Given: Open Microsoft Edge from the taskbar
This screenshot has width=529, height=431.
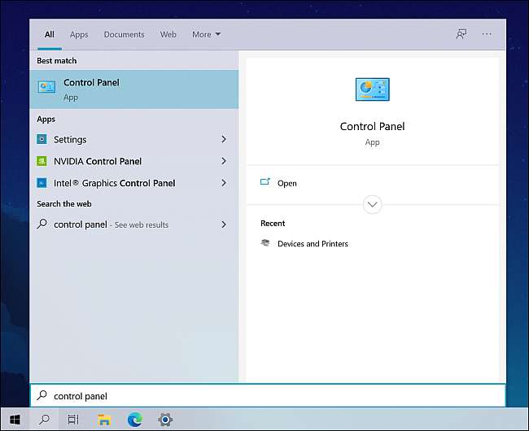Looking at the screenshot, I should 134,420.
